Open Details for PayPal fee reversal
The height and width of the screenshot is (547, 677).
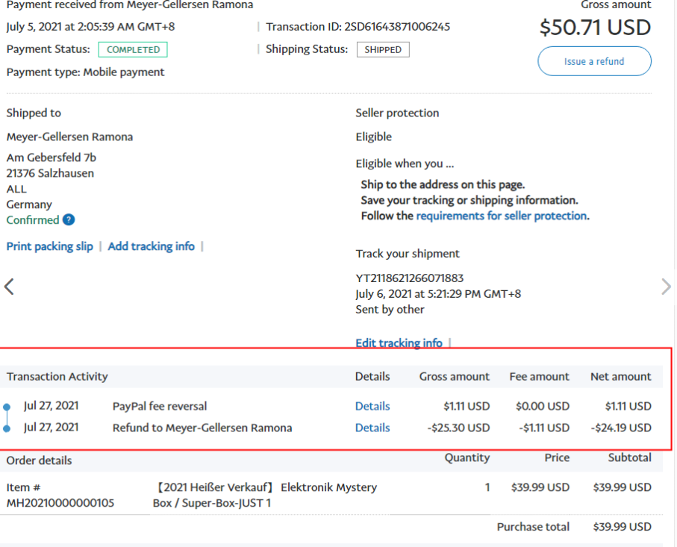[x=372, y=407]
